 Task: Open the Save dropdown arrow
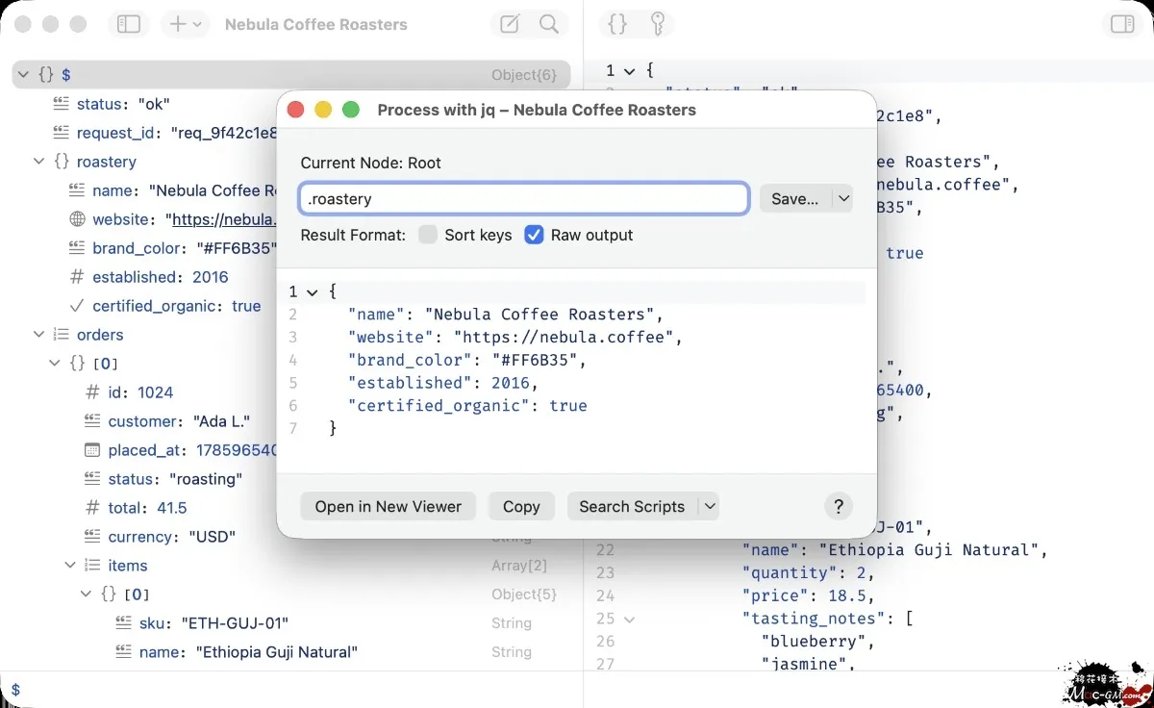(843, 199)
